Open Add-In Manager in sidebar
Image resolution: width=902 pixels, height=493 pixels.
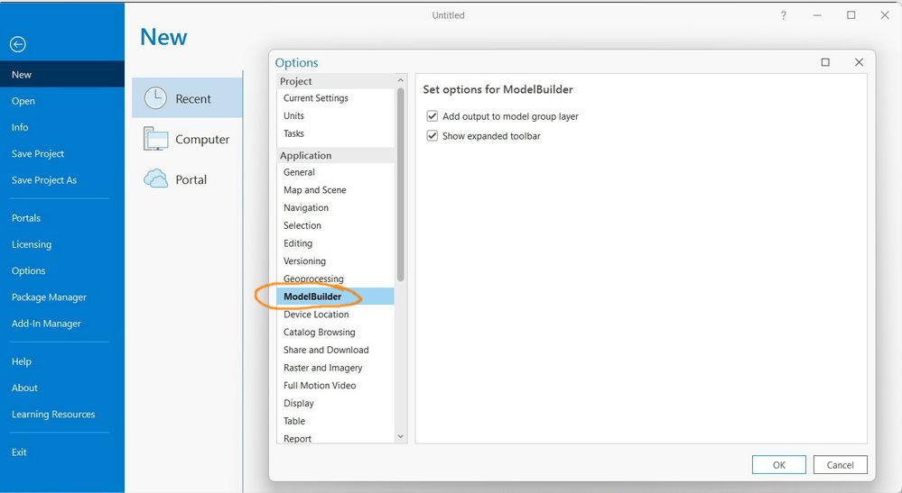tap(46, 324)
